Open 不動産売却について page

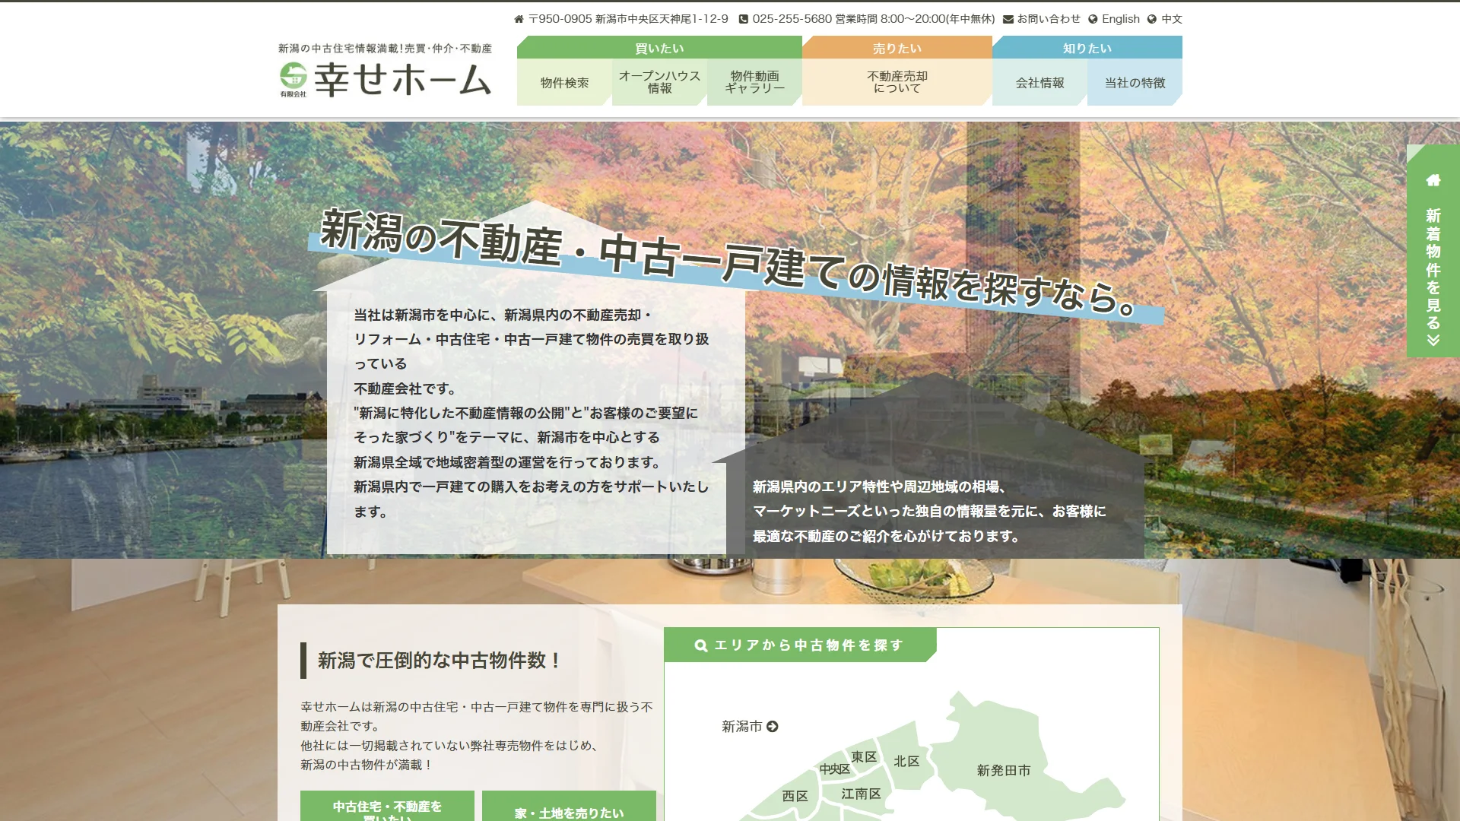(897, 82)
